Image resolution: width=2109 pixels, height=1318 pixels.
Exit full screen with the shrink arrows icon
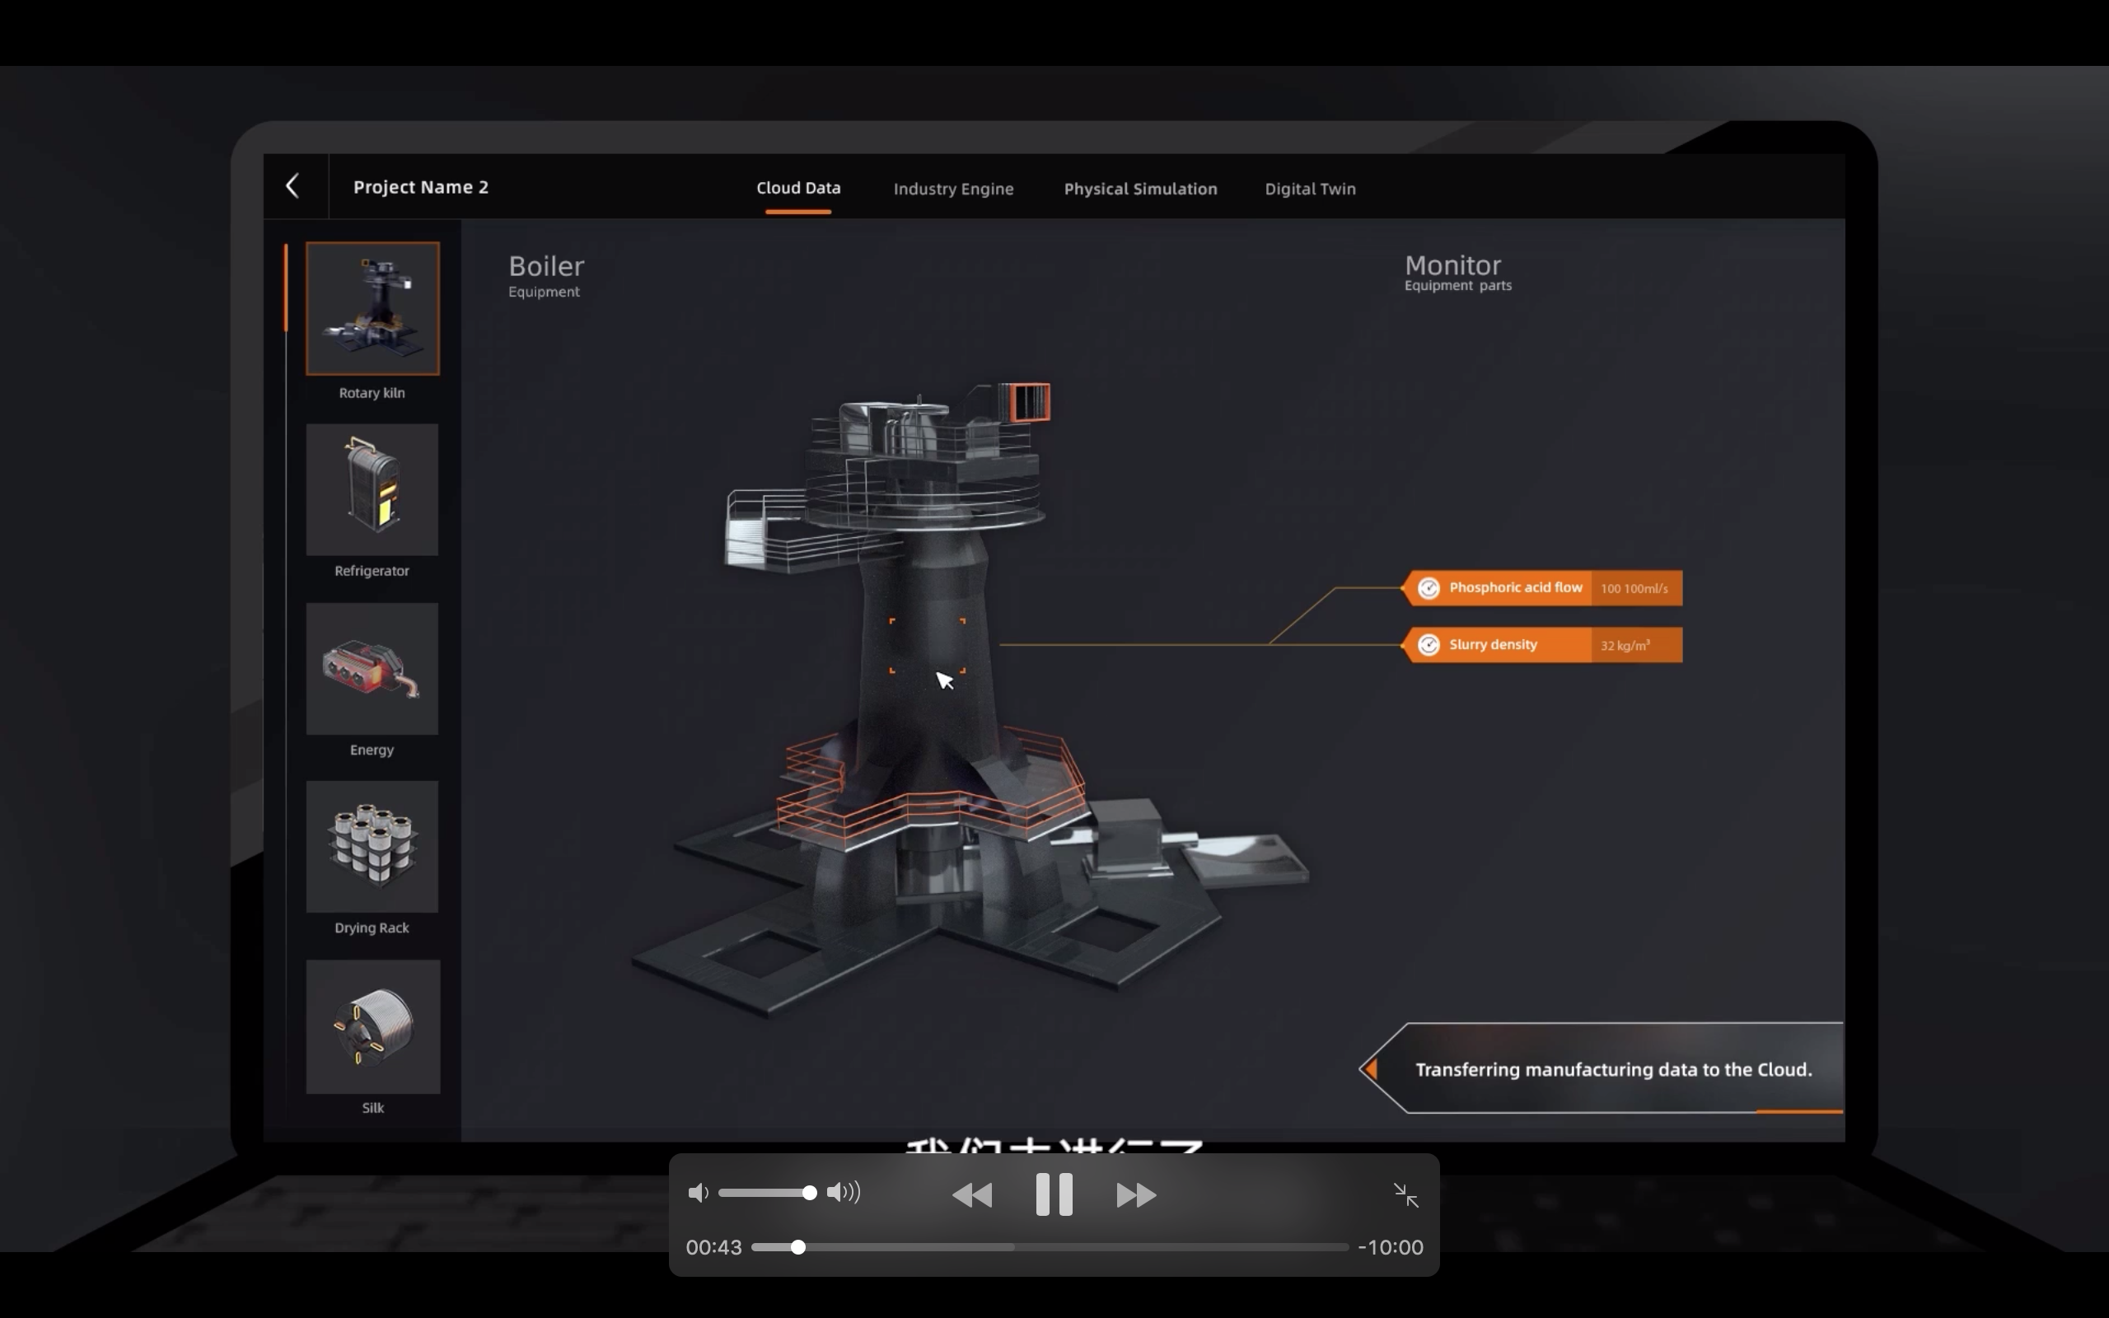click(1405, 1195)
